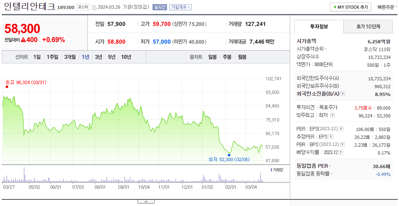Open the 동일업종 PER link
399x206 pixels.
tap(312, 166)
